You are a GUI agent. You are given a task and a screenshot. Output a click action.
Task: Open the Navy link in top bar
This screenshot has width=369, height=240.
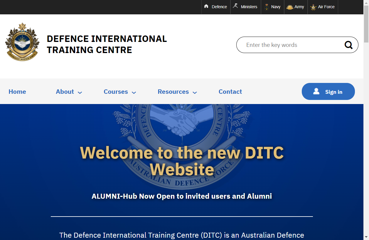pos(276,7)
